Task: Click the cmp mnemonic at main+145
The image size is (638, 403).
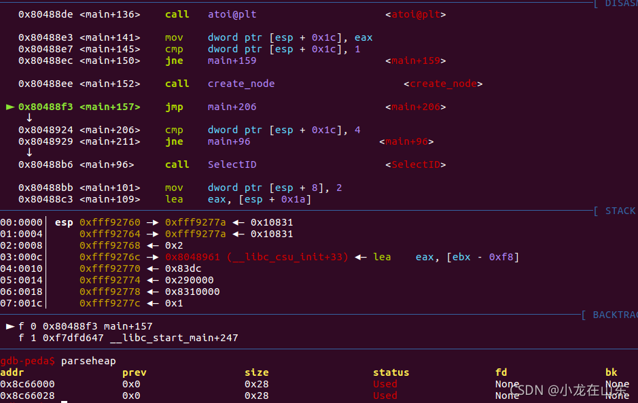Action: click(174, 49)
